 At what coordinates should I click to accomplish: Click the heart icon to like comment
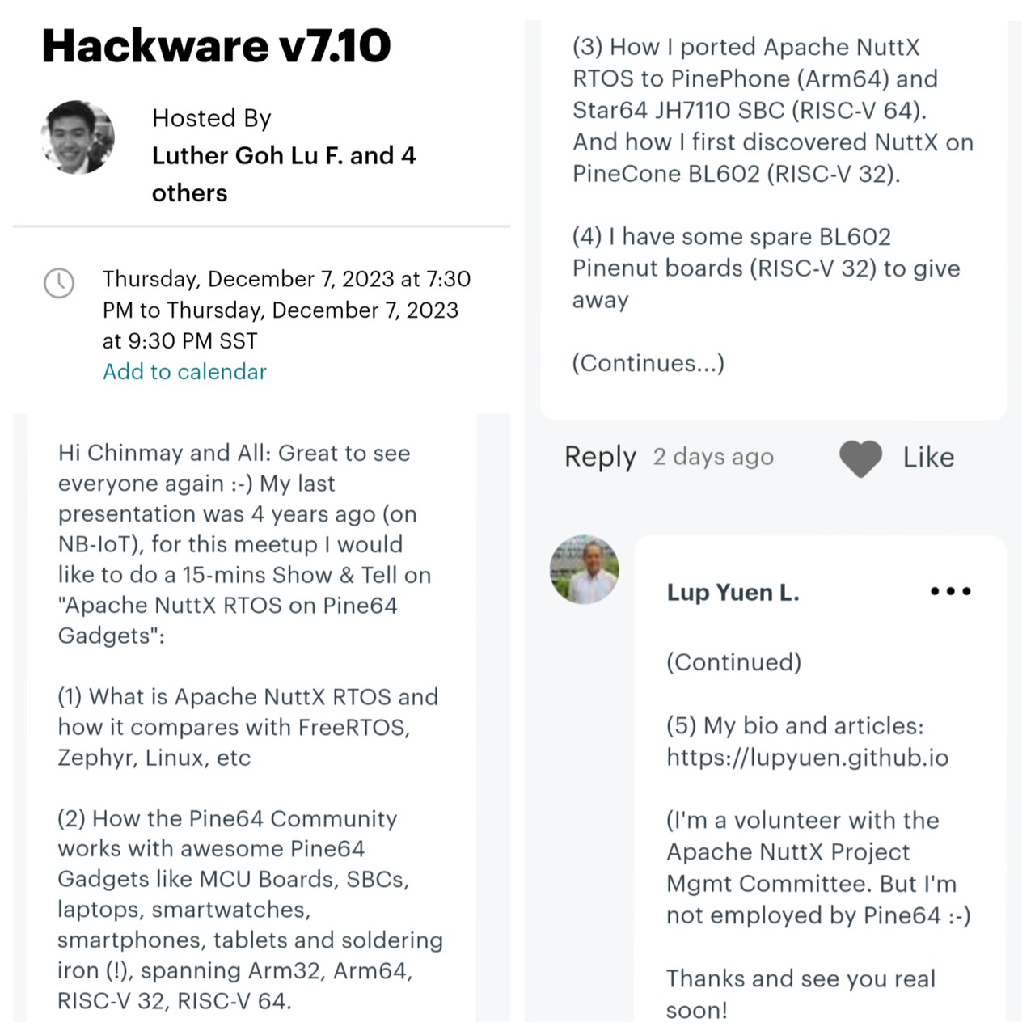[860, 458]
